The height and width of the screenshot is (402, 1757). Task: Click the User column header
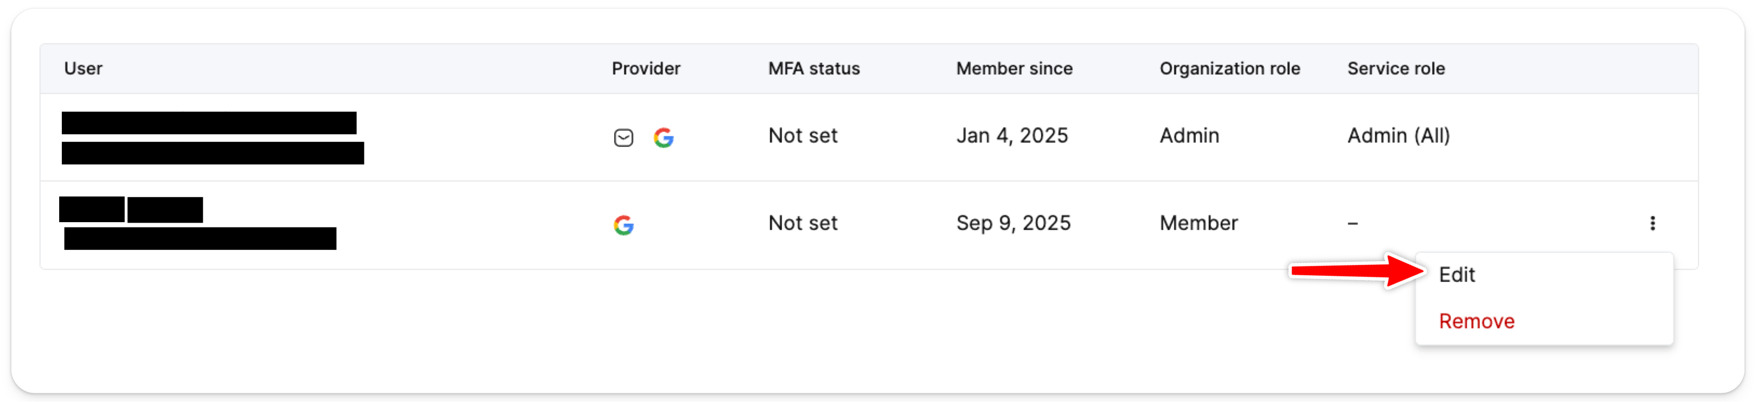[x=83, y=68]
